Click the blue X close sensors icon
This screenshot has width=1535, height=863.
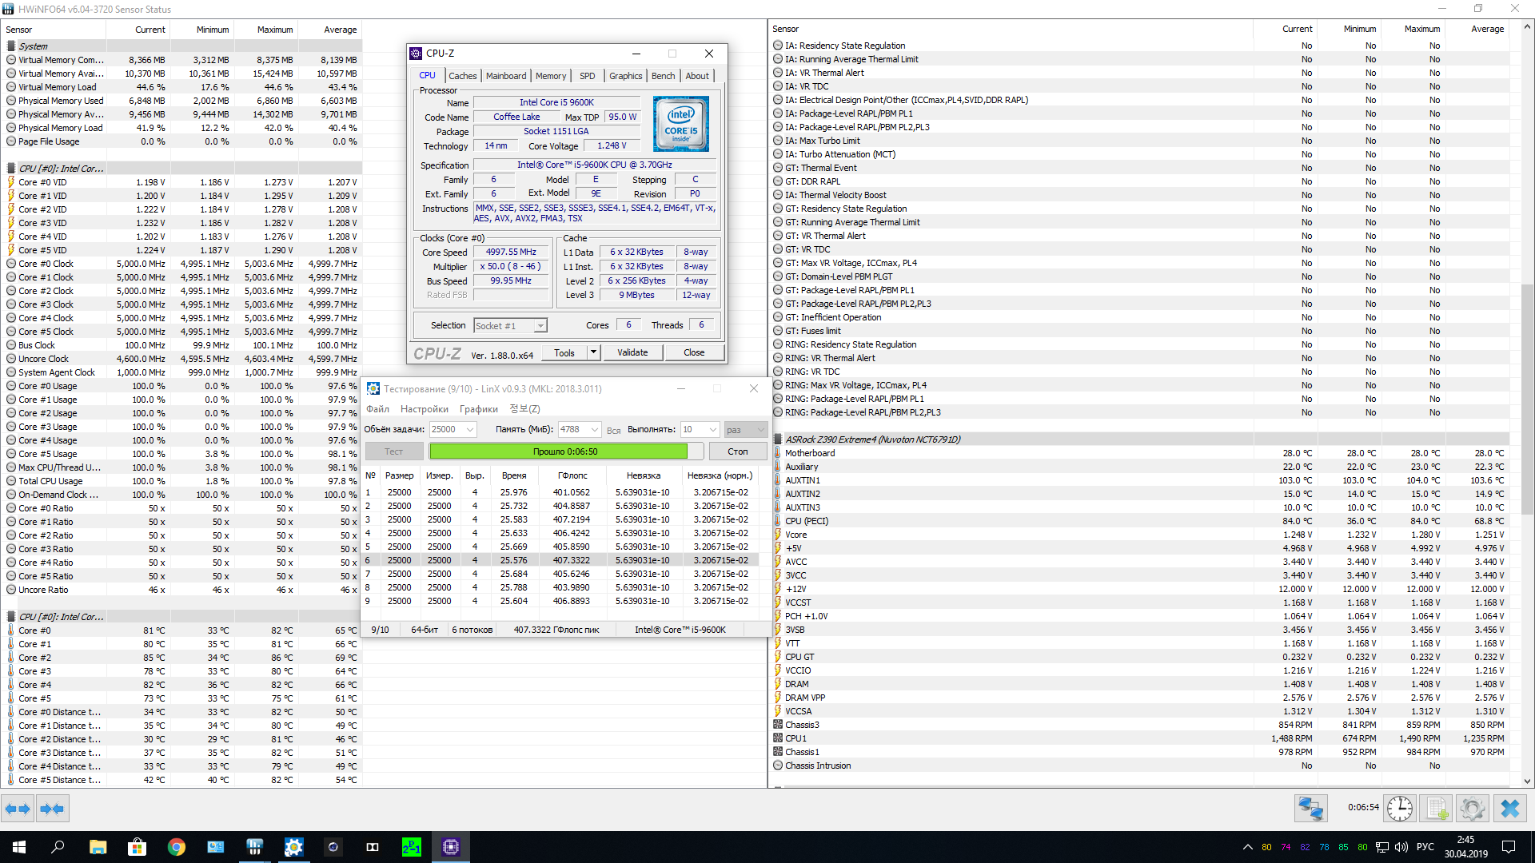1509,809
